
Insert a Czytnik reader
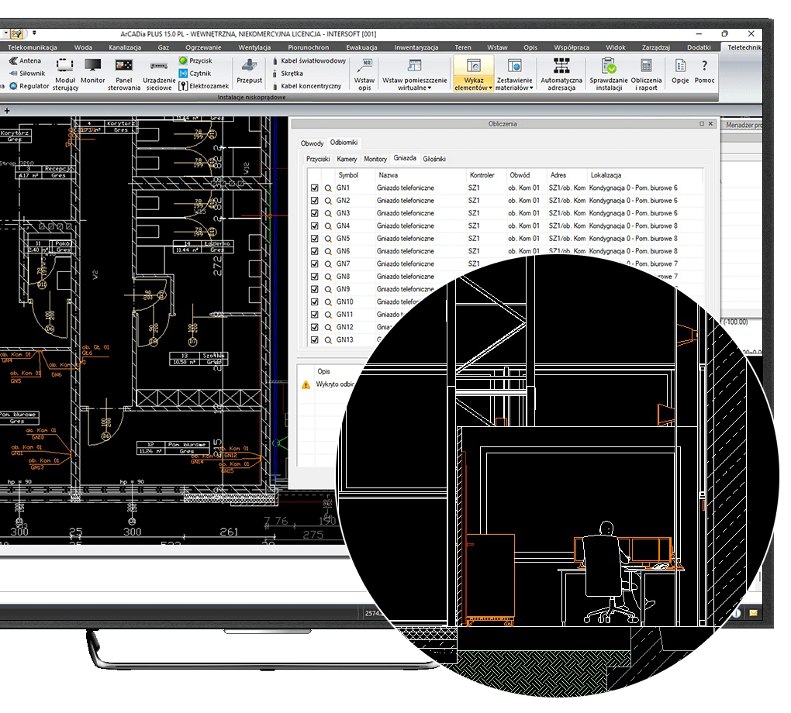(x=195, y=73)
